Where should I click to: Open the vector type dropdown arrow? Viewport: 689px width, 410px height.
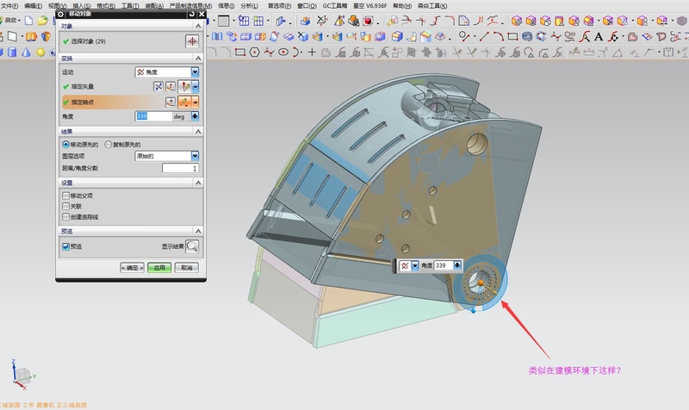[x=196, y=87]
